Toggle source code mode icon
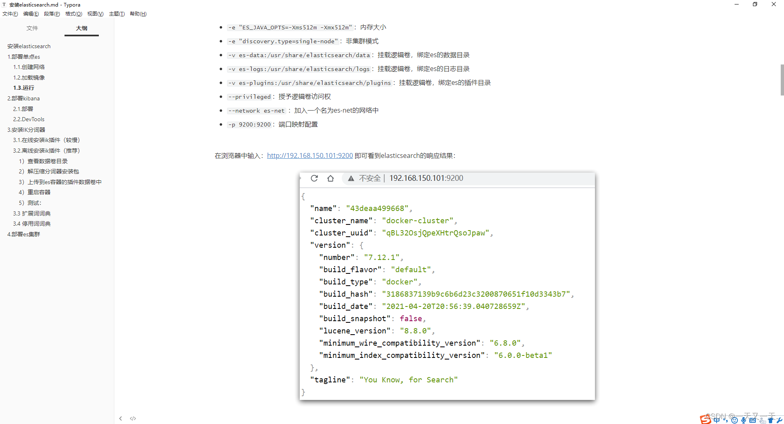Image resolution: width=784 pixels, height=424 pixels. [133, 418]
